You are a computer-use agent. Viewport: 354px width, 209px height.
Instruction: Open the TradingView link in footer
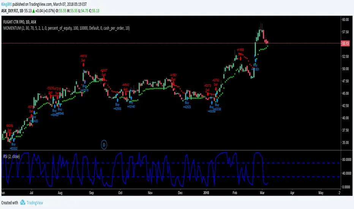click(35, 203)
